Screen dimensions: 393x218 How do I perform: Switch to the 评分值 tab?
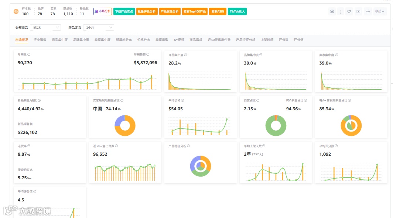pos(299,40)
